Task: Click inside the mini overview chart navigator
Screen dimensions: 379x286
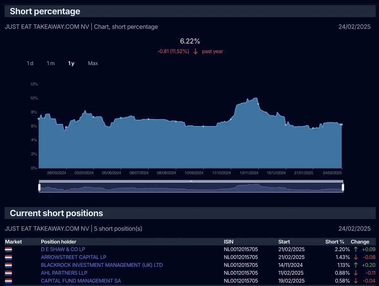Action: [191, 187]
